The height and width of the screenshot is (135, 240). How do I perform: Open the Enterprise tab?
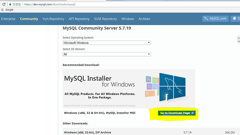click(8, 19)
